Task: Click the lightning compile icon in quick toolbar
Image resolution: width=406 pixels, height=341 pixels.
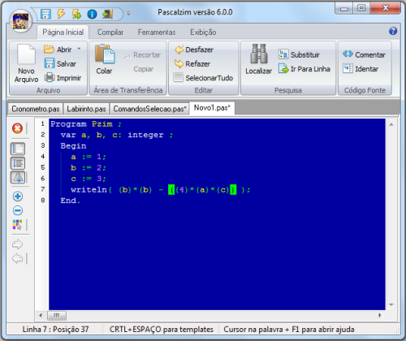Action: (x=61, y=14)
